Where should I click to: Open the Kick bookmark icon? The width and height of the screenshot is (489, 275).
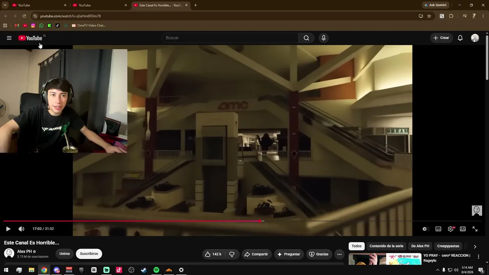pos(49,26)
